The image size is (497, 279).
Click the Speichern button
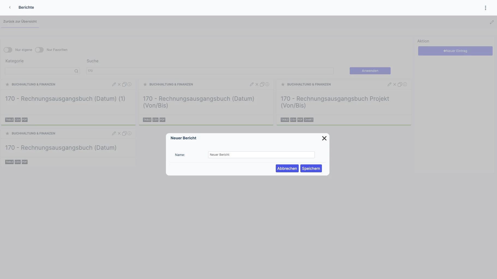point(311,168)
